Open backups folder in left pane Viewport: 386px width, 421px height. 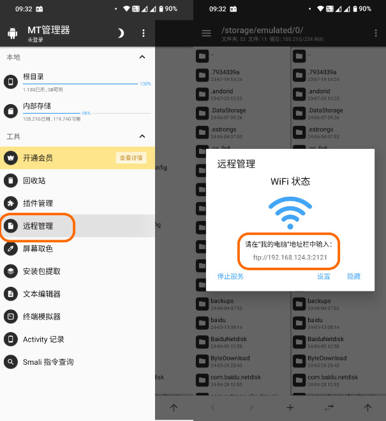[x=242, y=304]
